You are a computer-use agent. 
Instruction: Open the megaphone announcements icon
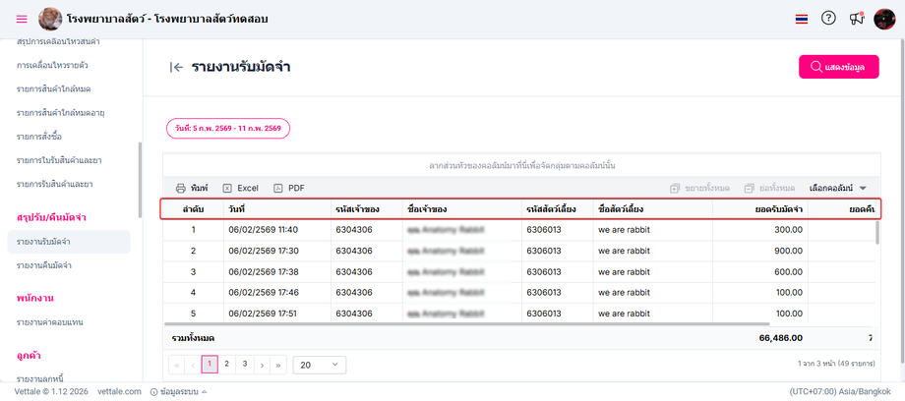857,19
